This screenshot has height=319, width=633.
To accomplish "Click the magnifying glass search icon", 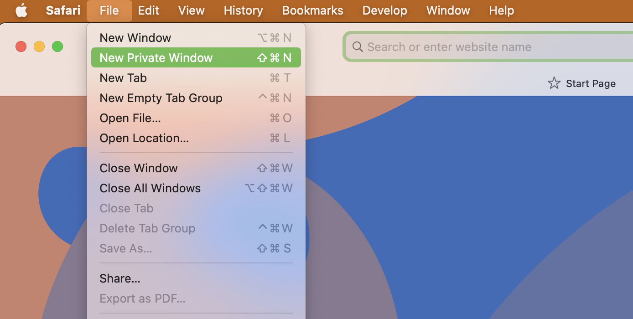I will tap(358, 47).
